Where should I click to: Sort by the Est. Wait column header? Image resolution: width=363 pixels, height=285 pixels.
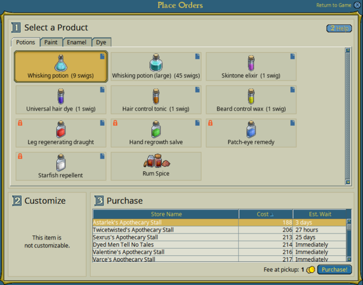319,214
